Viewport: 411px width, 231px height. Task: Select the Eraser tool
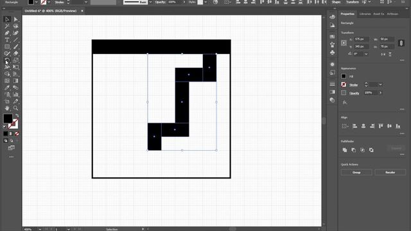click(x=15, y=53)
